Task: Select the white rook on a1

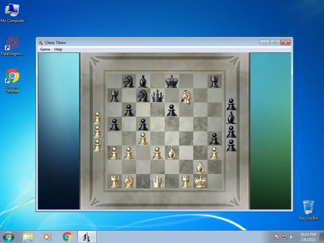Action: 115,181
